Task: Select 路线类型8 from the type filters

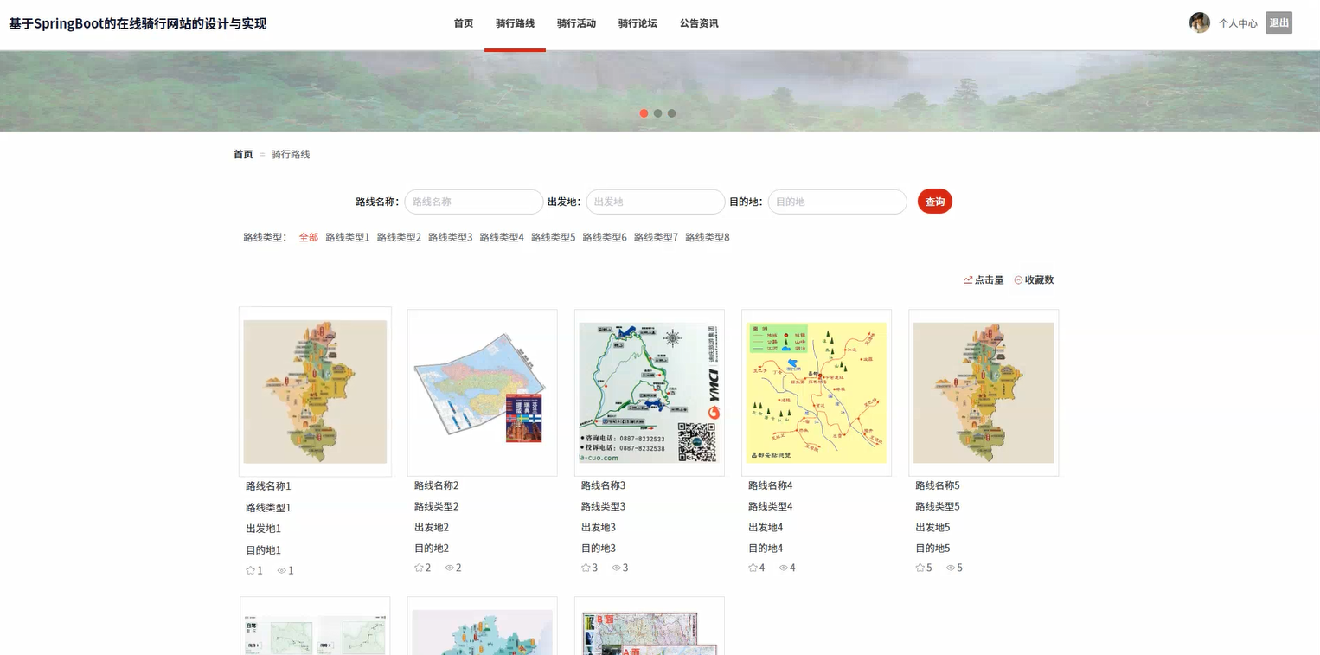Action: pyautogui.click(x=707, y=236)
